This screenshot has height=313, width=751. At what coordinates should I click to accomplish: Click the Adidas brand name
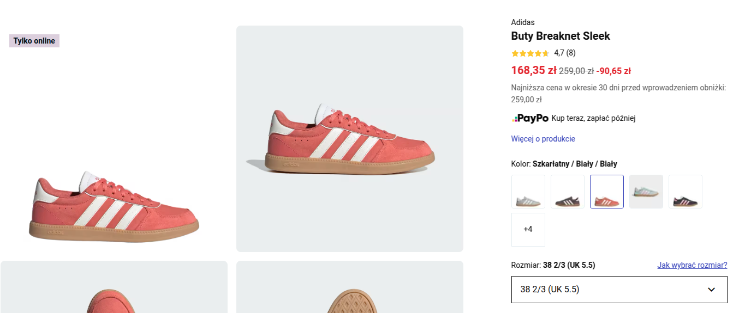pos(523,22)
